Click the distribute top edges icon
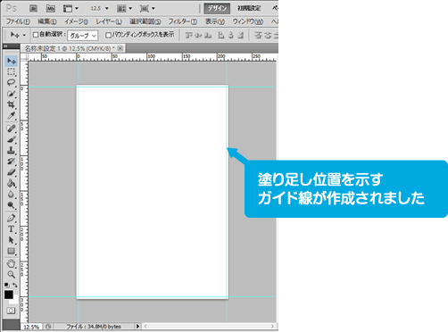 [x=258, y=36]
